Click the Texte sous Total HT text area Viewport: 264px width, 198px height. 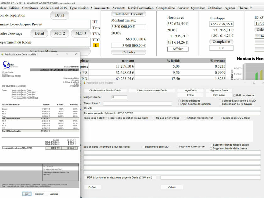pyautogui.click(x=168, y=131)
